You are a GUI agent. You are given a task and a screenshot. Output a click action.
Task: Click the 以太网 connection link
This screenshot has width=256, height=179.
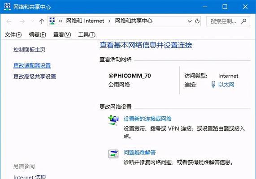[x=226, y=85]
